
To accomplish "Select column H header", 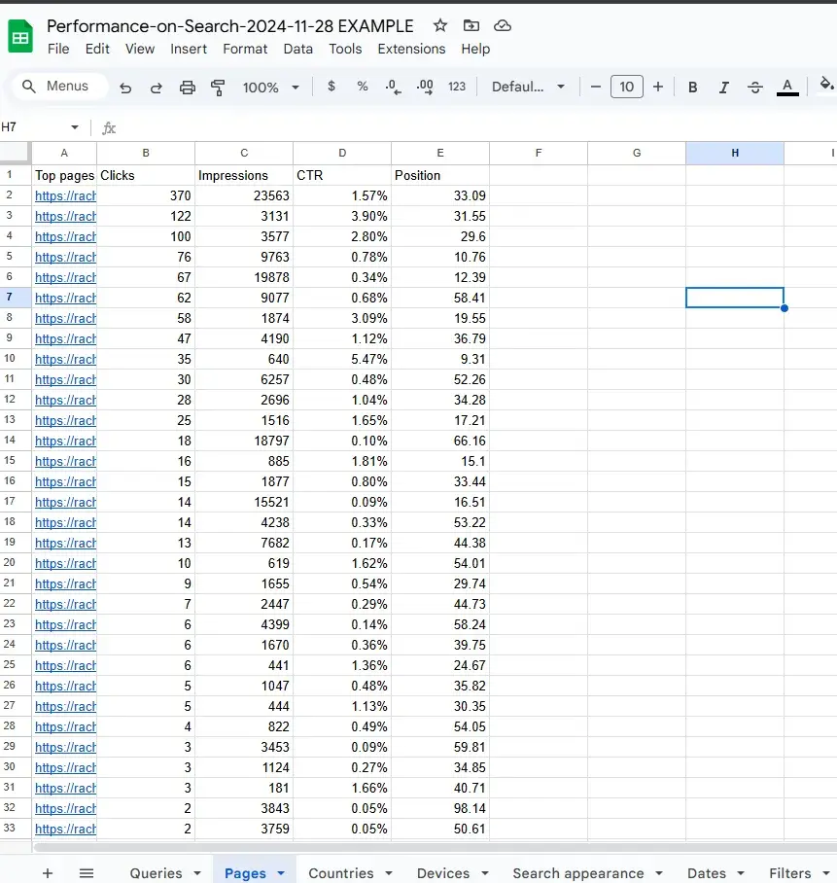I will tap(735, 154).
